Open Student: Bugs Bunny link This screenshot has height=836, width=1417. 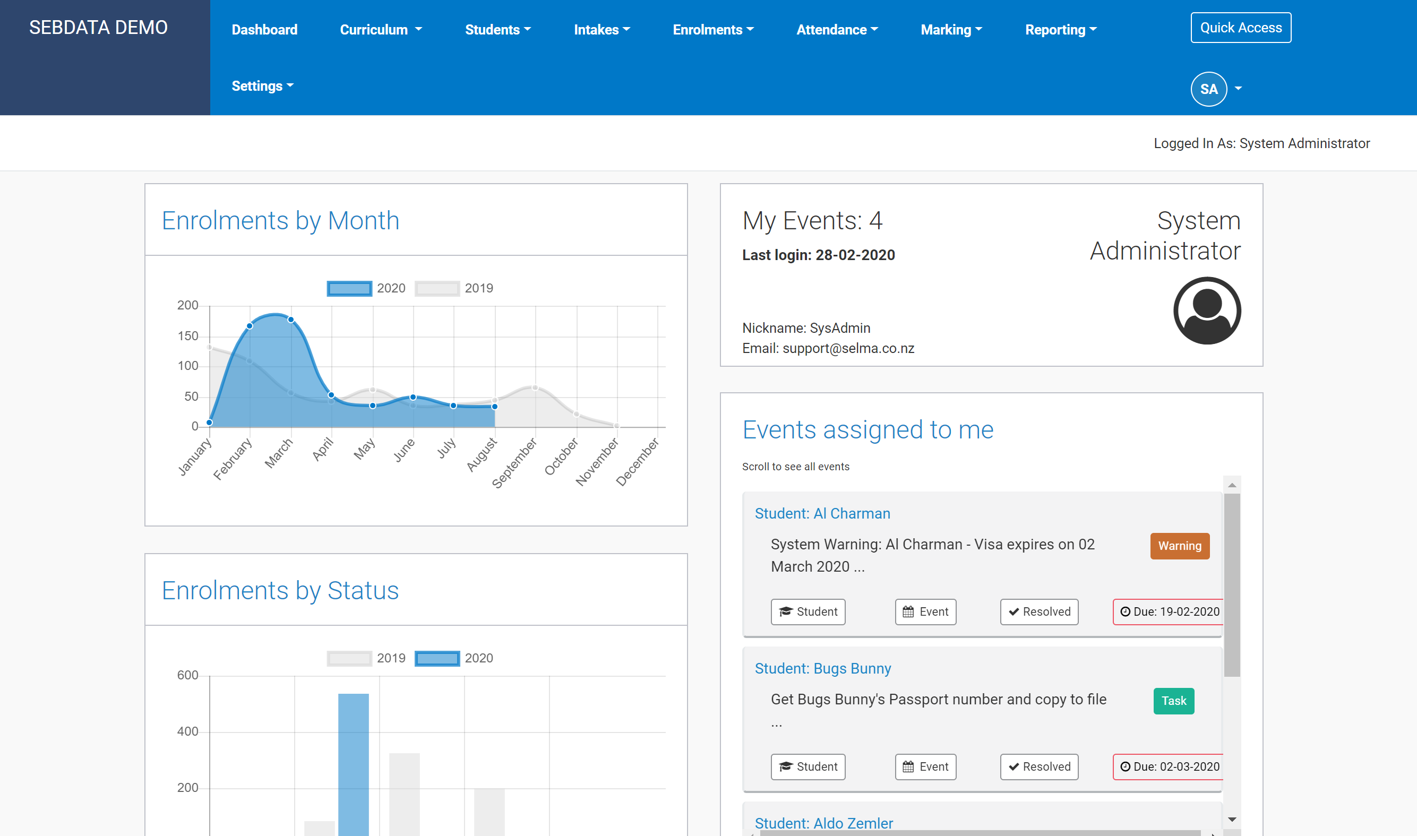click(823, 669)
